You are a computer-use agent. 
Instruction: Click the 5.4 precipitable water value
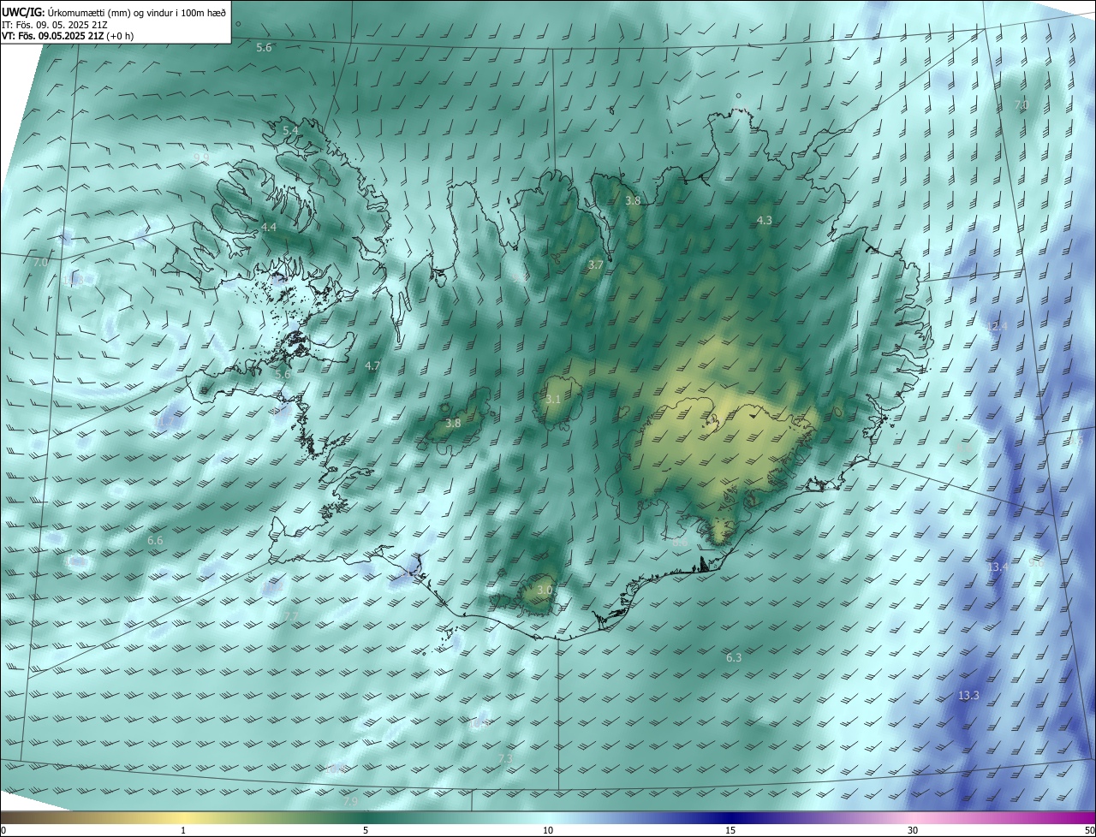click(290, 130)
